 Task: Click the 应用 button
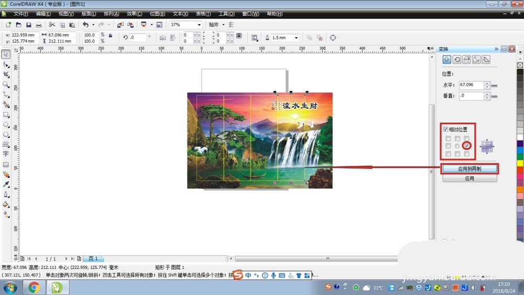click(x=470, y=178)
